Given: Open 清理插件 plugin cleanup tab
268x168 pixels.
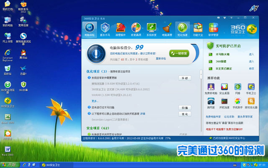Looking at the screenshot, I should point(121,30).
